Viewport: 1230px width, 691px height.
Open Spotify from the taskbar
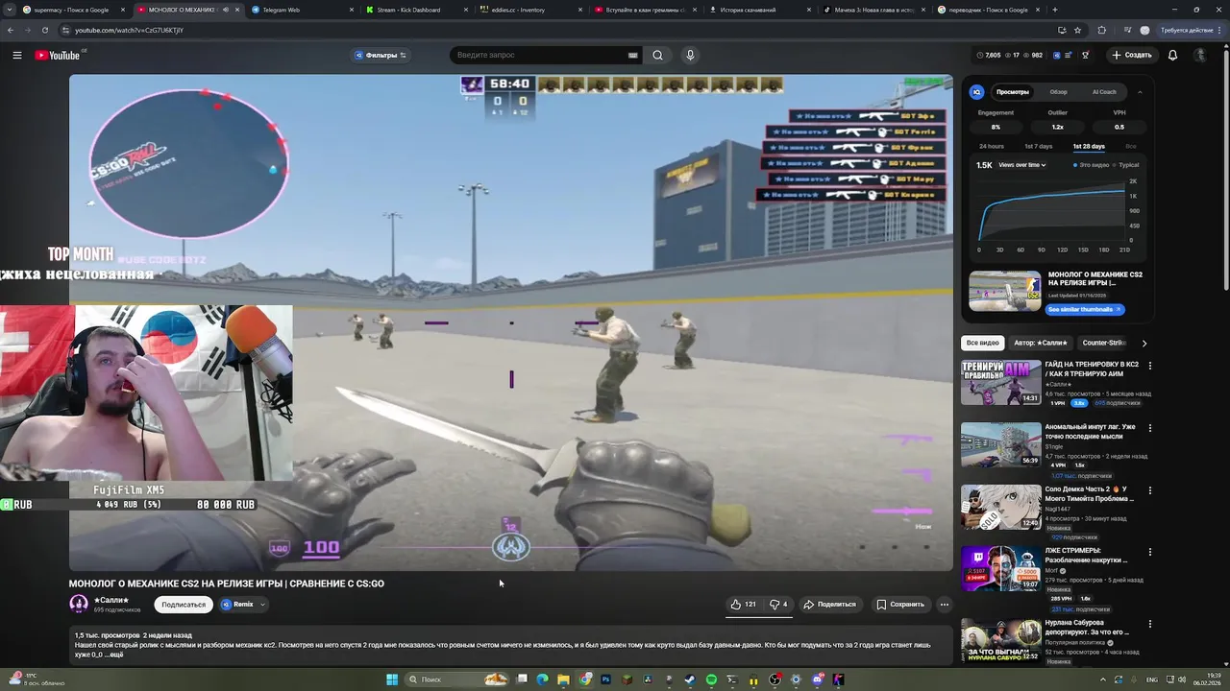[711, 679]
